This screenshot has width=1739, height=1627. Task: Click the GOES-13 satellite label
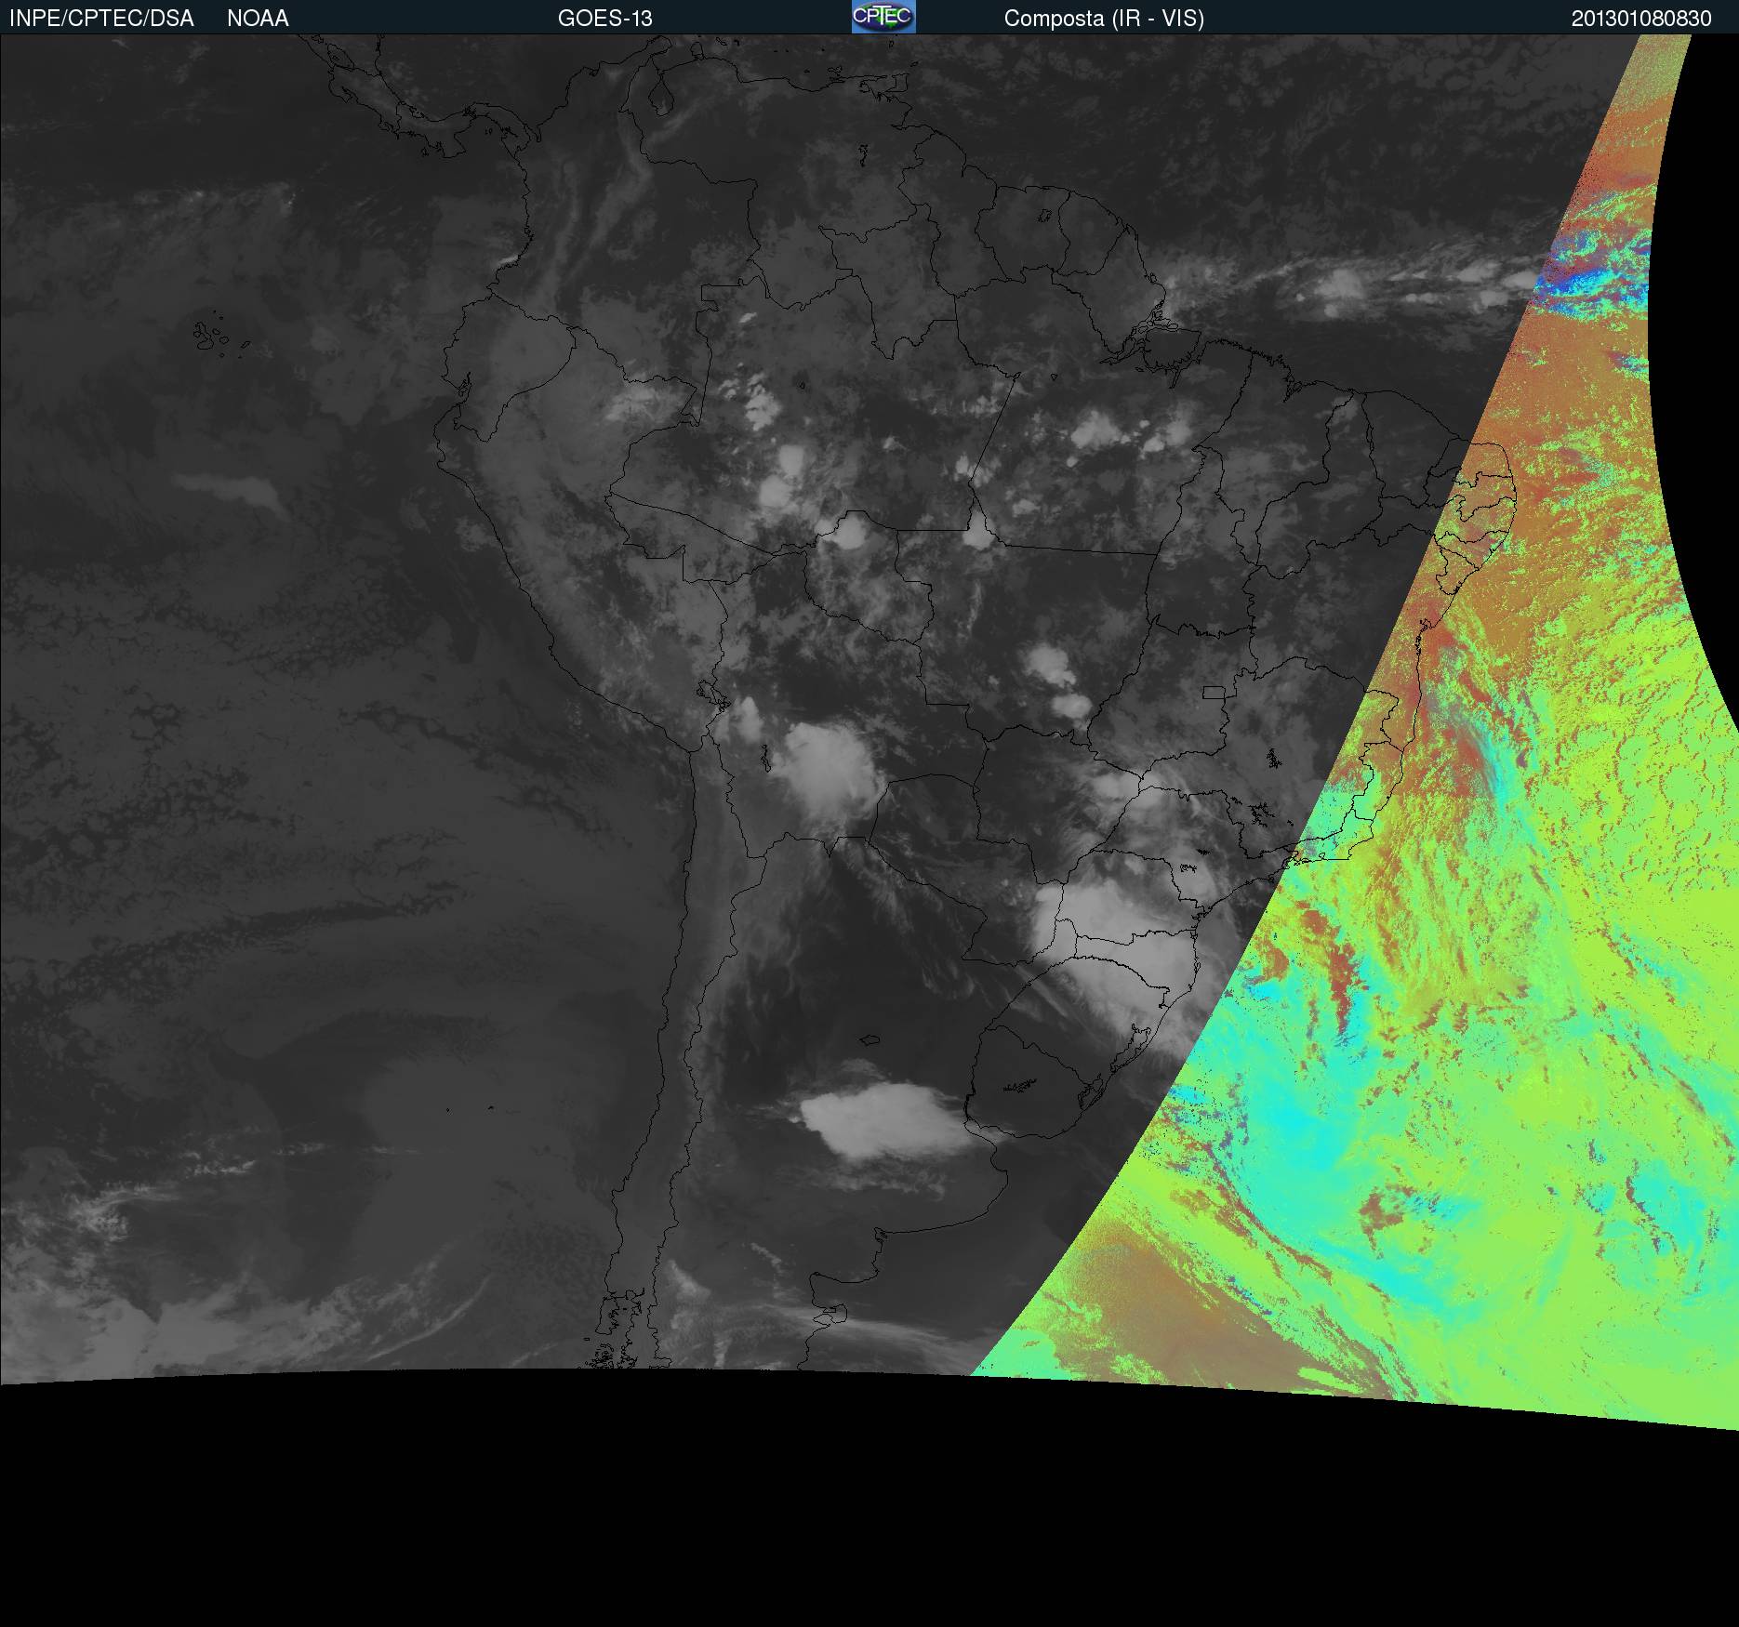click(x=604, y=19)
